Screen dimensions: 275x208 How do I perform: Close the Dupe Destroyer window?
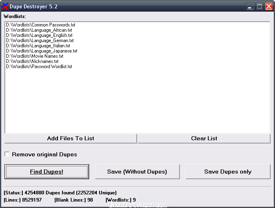click(269, 6)
